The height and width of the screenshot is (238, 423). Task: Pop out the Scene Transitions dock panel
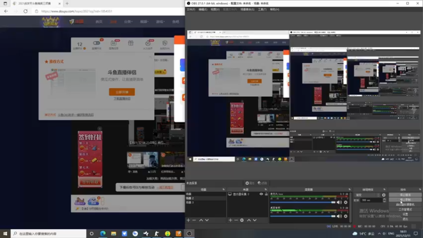click(x=384, y=189)
